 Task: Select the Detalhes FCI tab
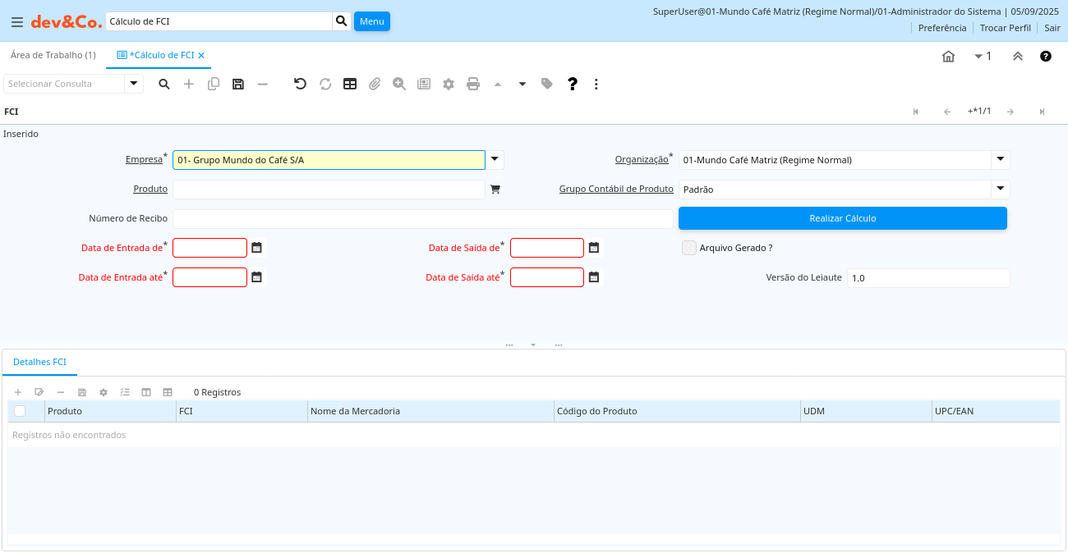pyautogui.click(x=39, y=362)
